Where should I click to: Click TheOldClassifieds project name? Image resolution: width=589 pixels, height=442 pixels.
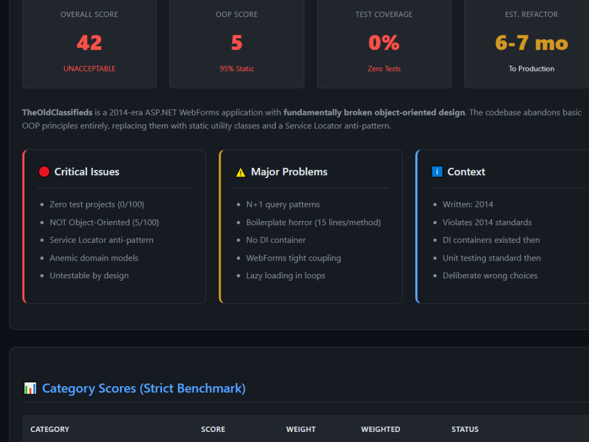(x=57, y=113)
